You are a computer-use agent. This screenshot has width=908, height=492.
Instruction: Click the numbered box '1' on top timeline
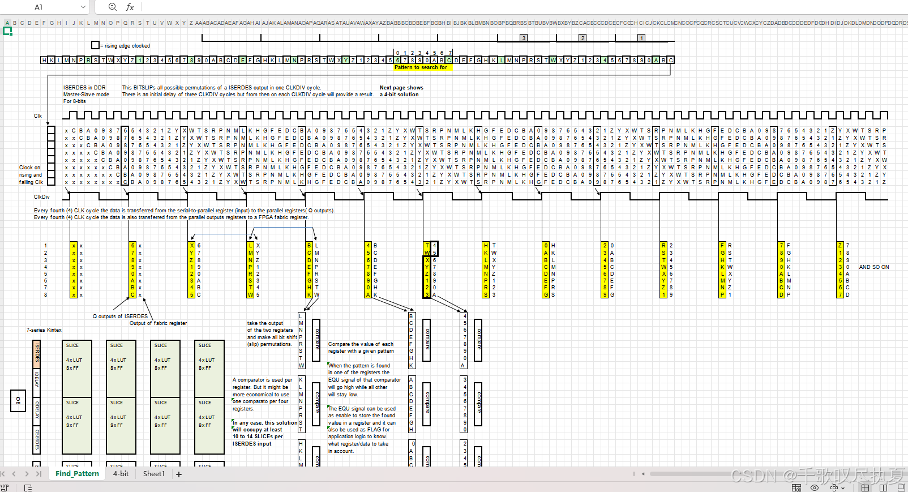[641, 38]
